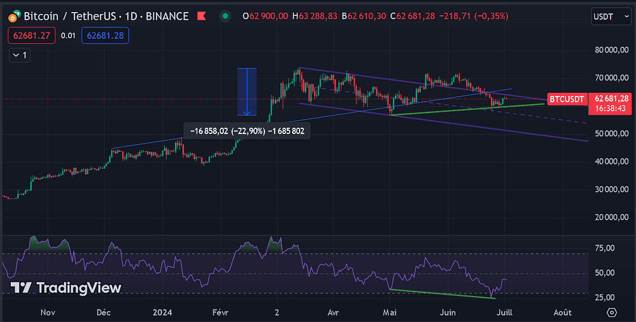Click the blue buy price 62681.28
This screenshot has width=636, height=322.
pyautogui.click(x=105, y=36)
